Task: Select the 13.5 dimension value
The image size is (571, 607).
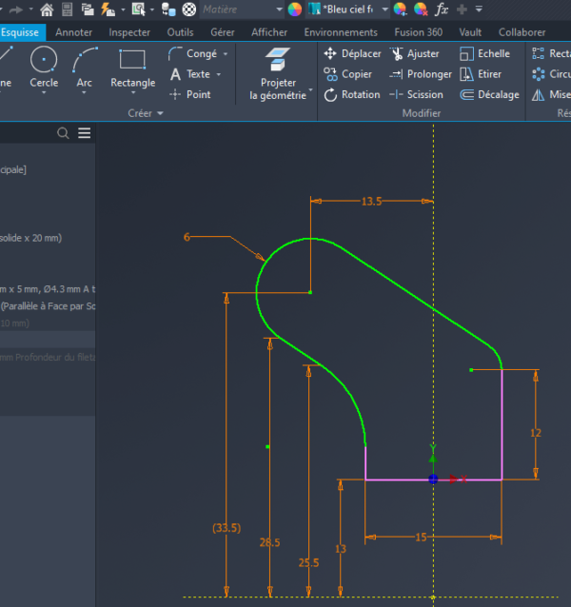Action: coord(371,202)
